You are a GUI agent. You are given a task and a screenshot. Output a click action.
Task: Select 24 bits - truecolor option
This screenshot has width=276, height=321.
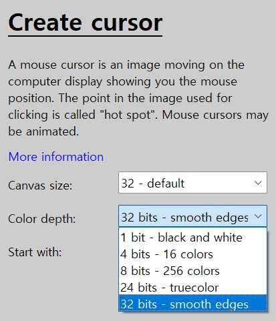(x=192, y=287)
